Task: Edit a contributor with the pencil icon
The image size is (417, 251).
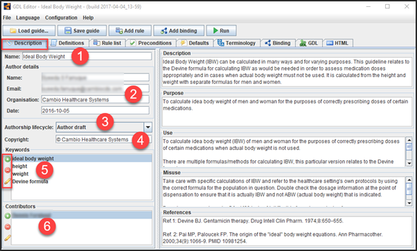Action: [x=8, y=238]
